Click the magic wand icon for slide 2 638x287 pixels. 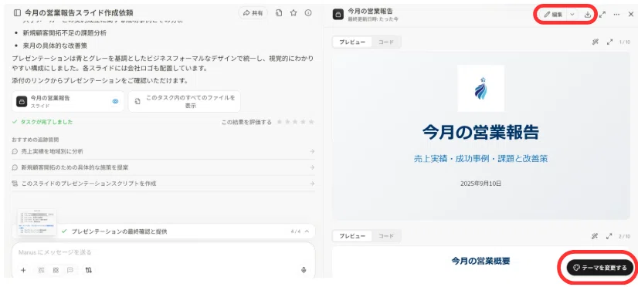pyautogui.click(x=595, y=236)
